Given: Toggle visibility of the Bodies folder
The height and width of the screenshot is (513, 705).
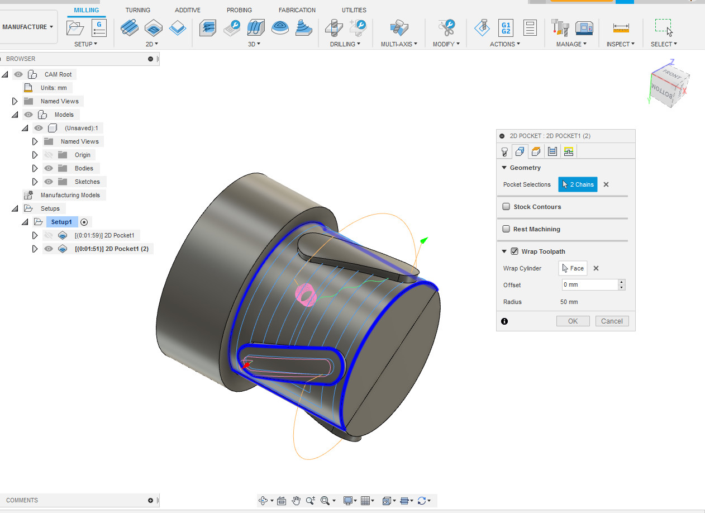Looking at the screenshot, I should pyautogui.click(x=48, y=168).
